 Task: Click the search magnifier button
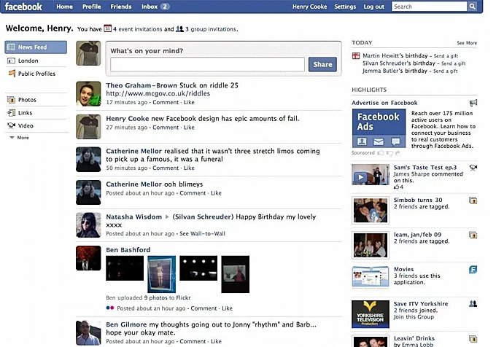click(x=472, y=7)
